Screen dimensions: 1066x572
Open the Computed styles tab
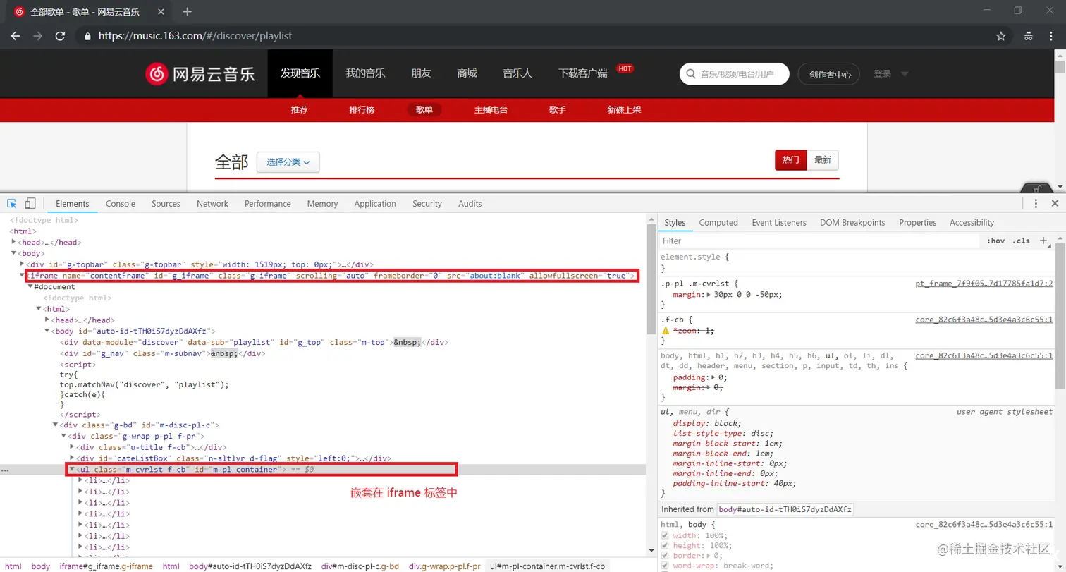718,223
